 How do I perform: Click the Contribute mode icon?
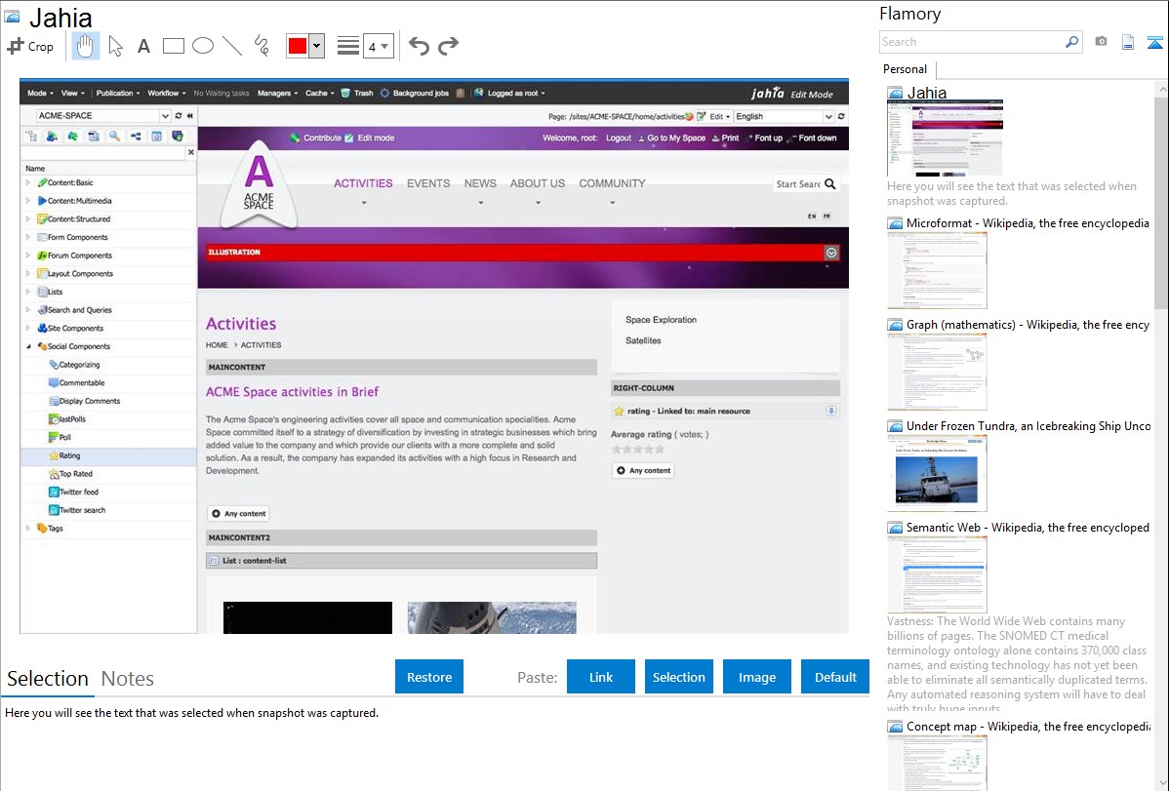click(296, 138)
